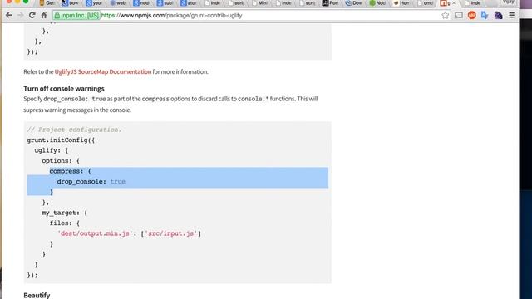Open the Vijay profile button

click(508, 2)
